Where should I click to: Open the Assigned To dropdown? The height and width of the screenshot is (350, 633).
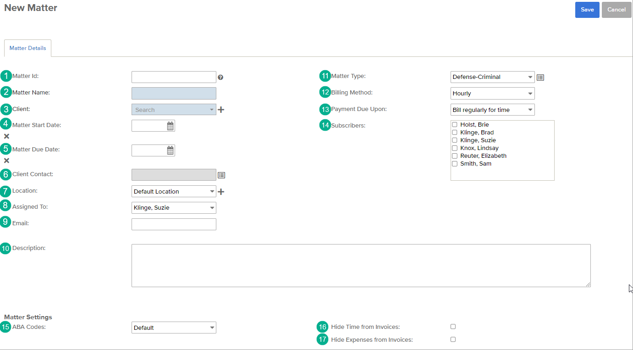click(174, 208)
